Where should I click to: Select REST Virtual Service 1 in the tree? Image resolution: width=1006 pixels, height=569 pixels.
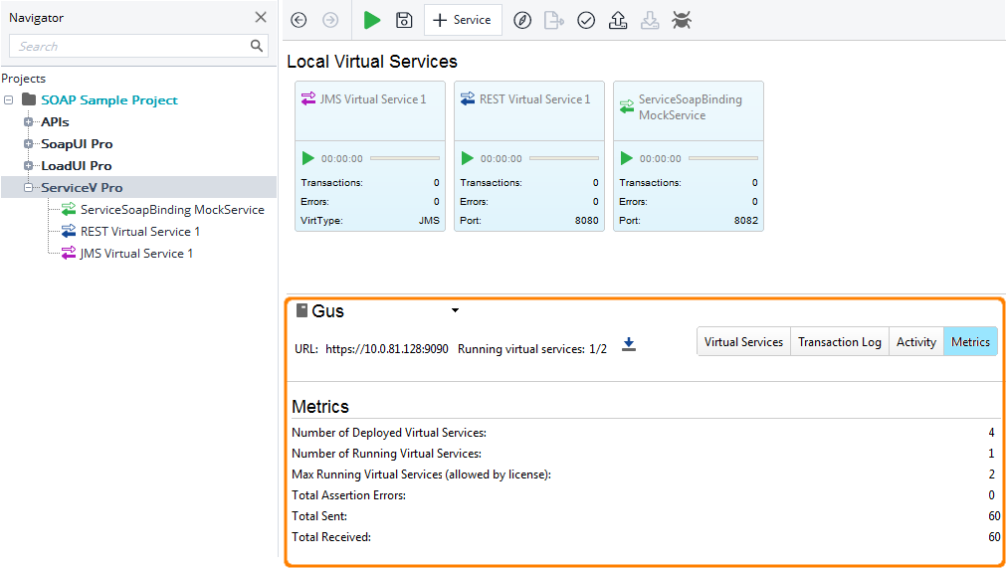coord(140,232)
